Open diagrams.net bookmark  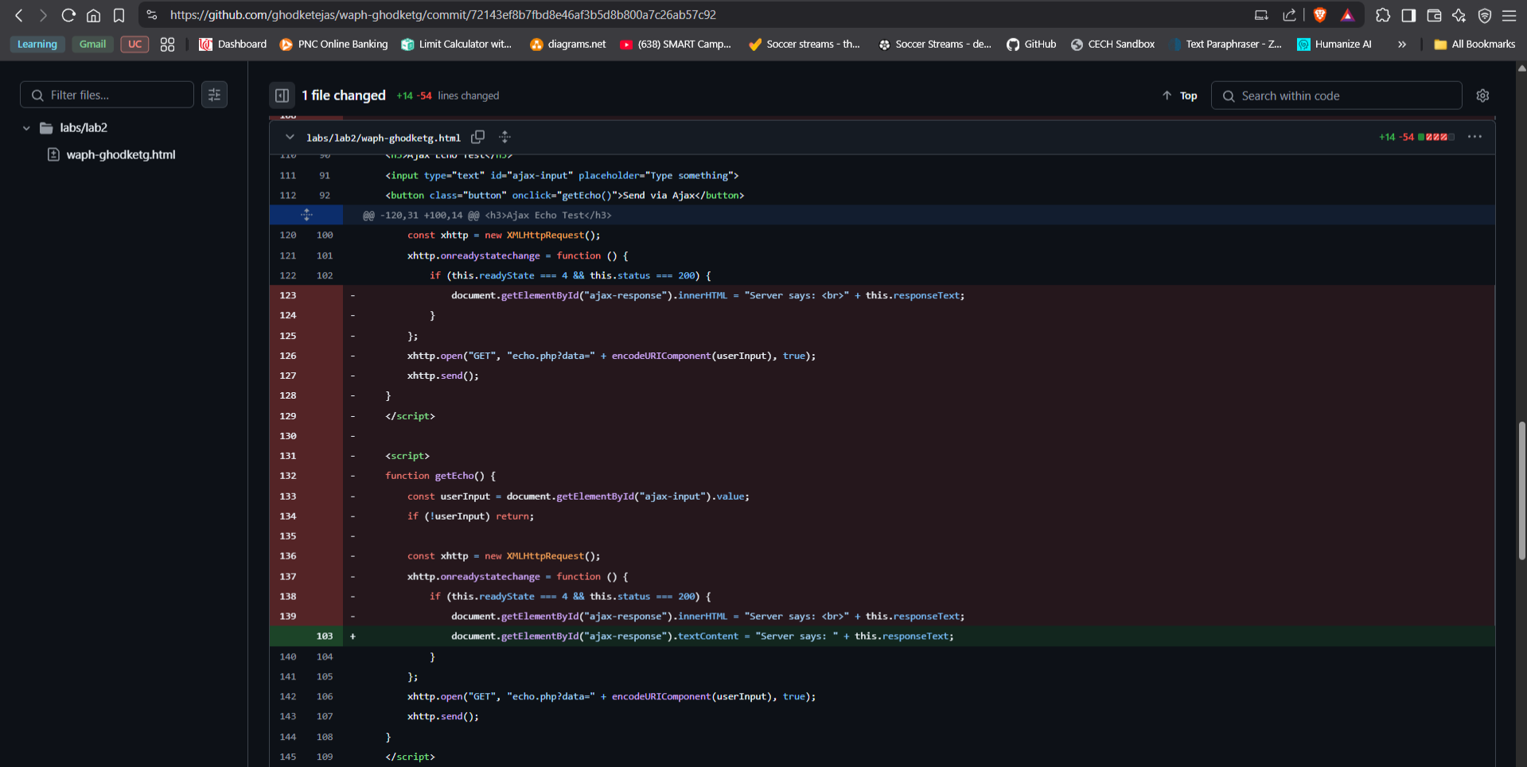point(568,45)
